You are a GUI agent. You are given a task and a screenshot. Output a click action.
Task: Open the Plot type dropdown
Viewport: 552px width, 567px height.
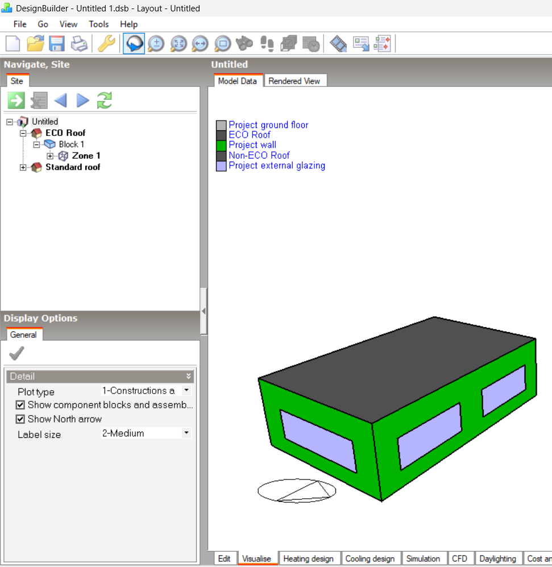click(186, 390)
